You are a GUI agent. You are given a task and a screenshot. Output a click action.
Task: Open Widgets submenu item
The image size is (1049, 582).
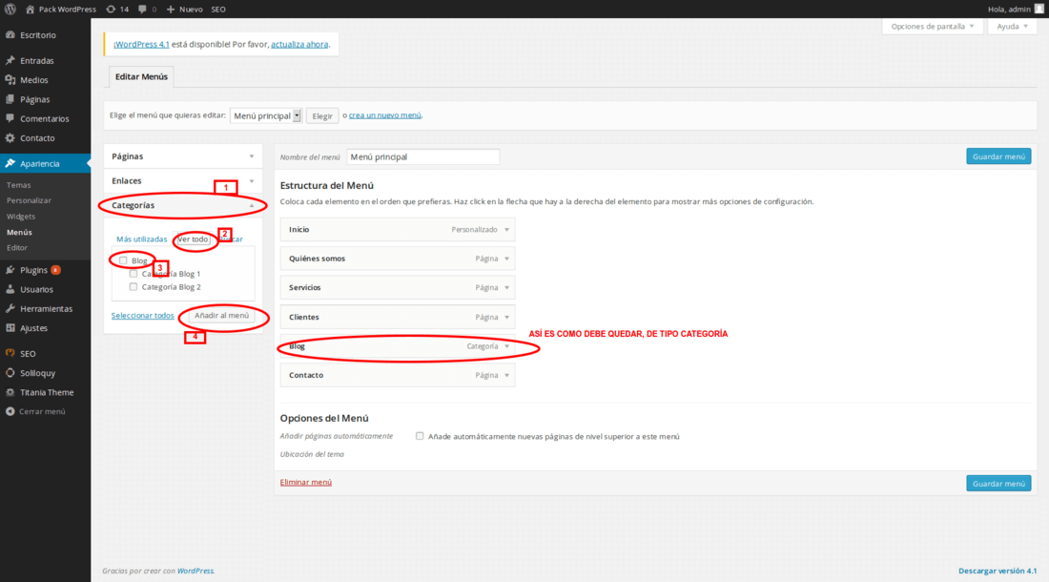point(21,216)
